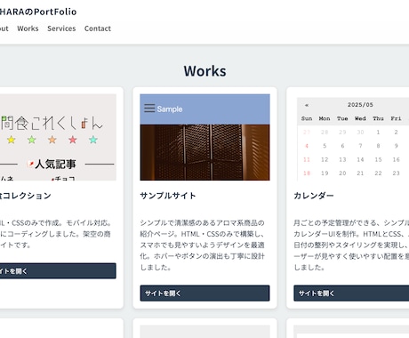Go to the Services navigation link
The image size is (409, 338).
coord(61,28)
